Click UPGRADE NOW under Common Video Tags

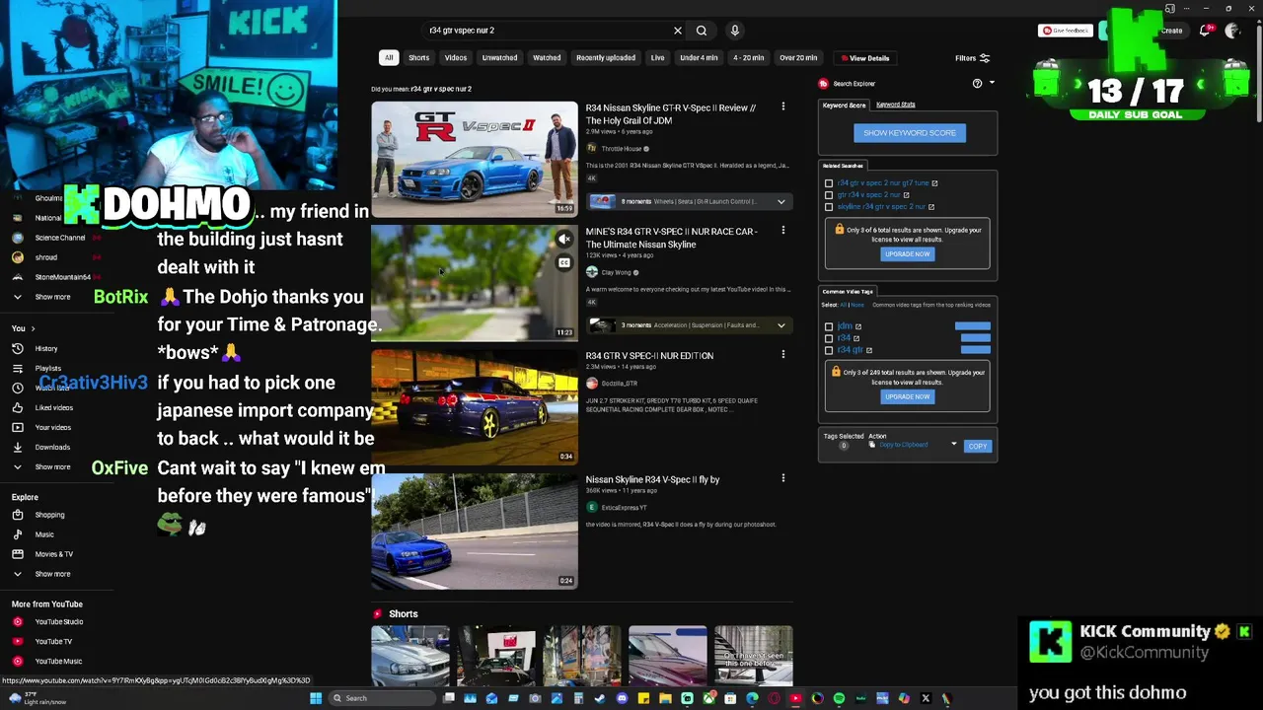click(907, 396)
